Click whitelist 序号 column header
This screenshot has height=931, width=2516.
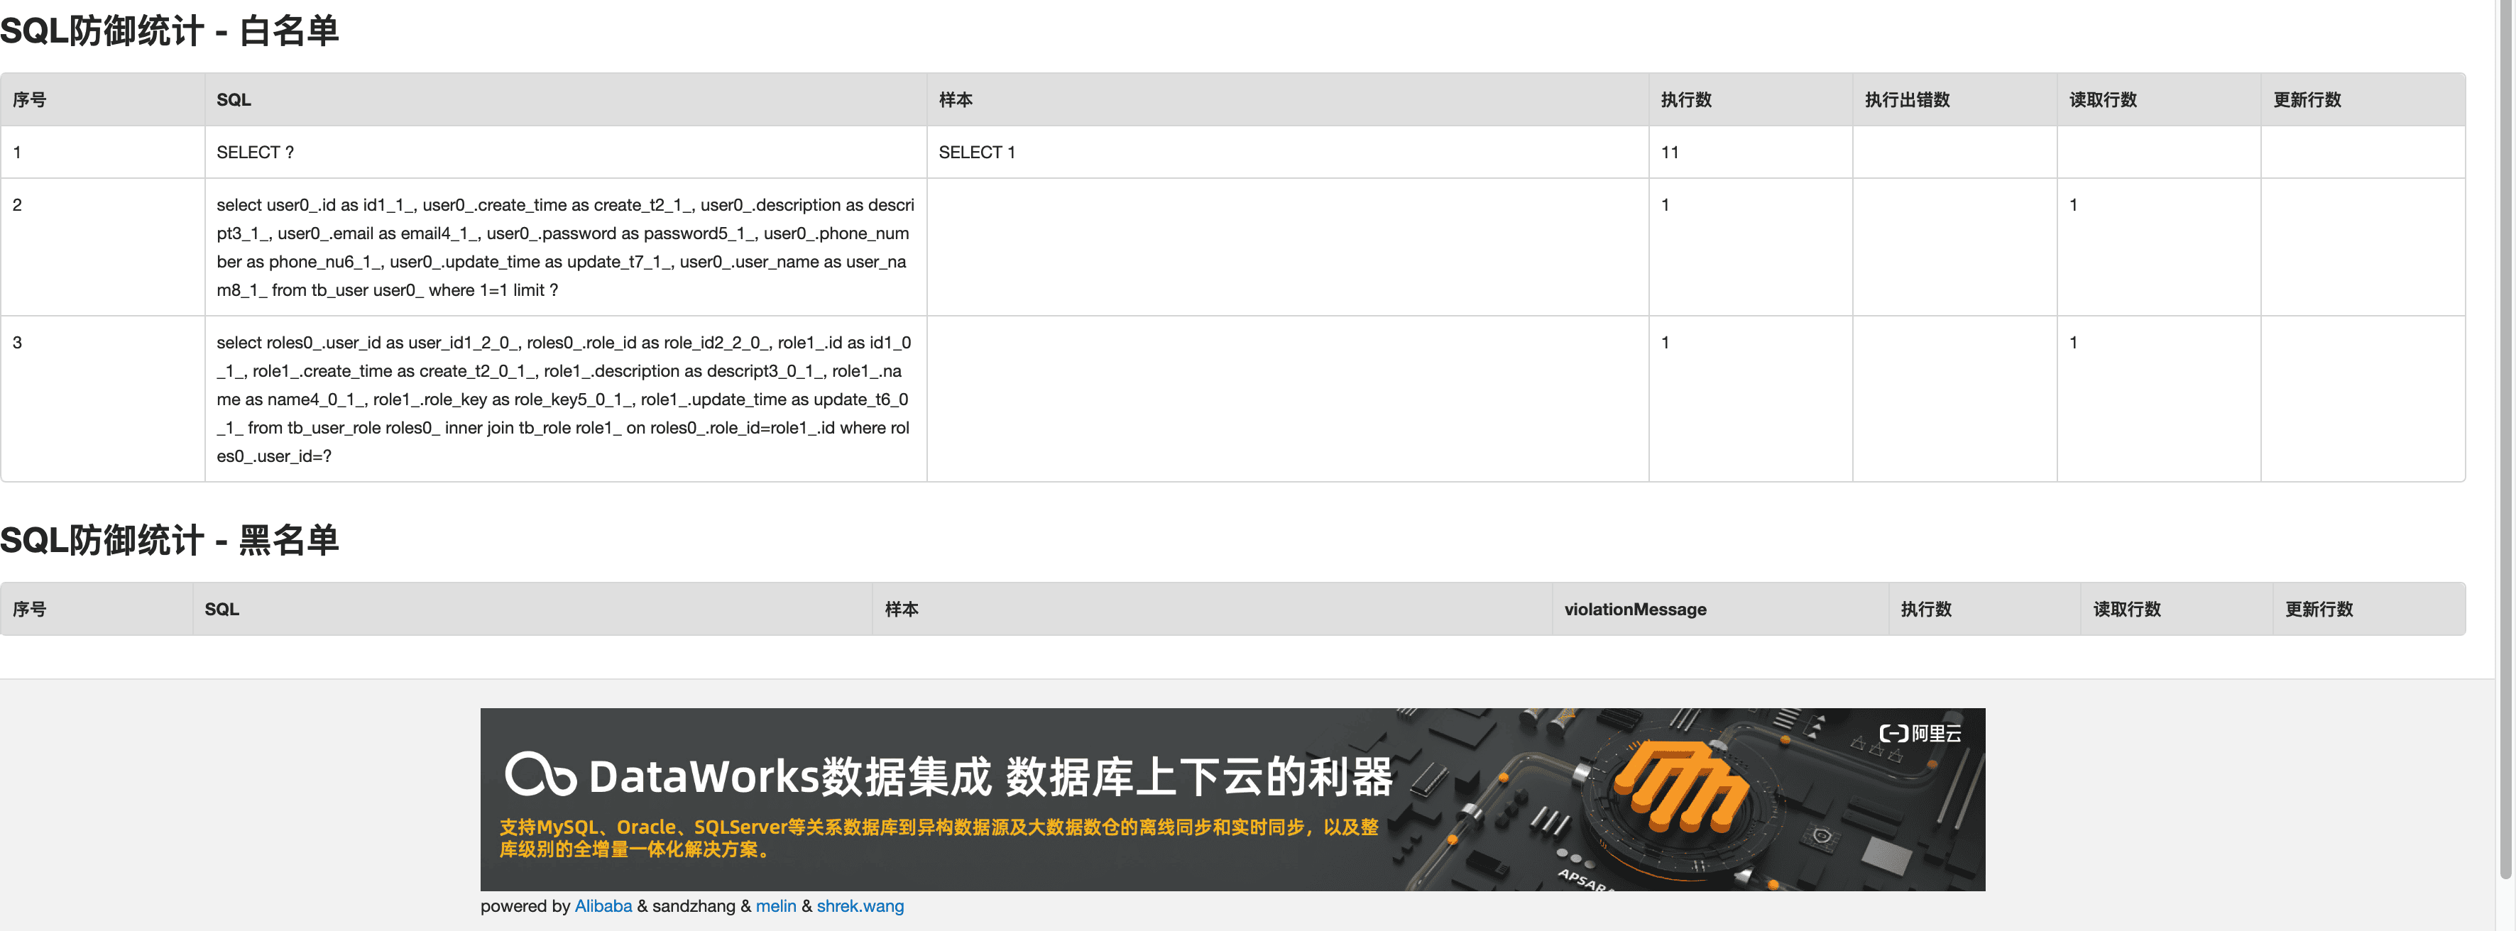click(x=29, y=99)
